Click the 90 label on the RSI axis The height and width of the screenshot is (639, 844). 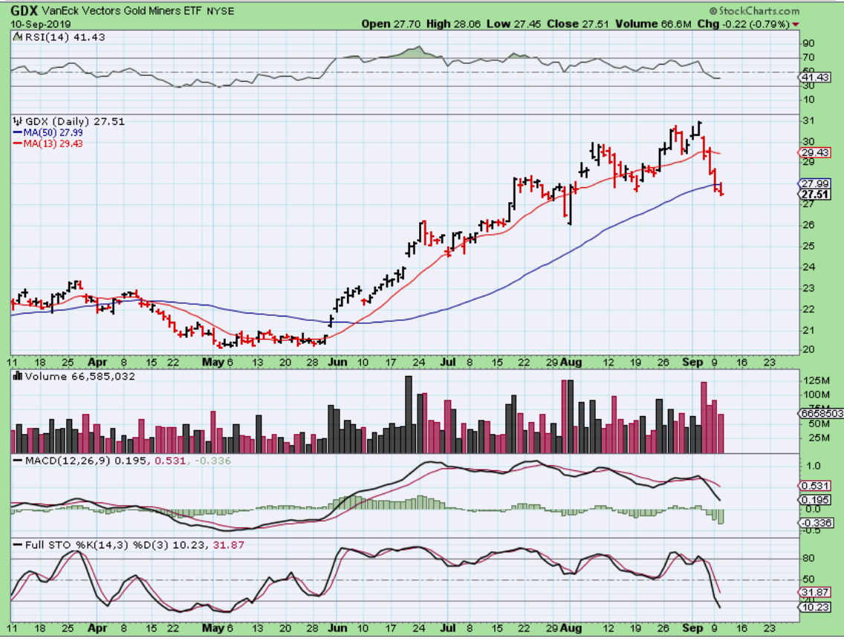tap(808, 44)
